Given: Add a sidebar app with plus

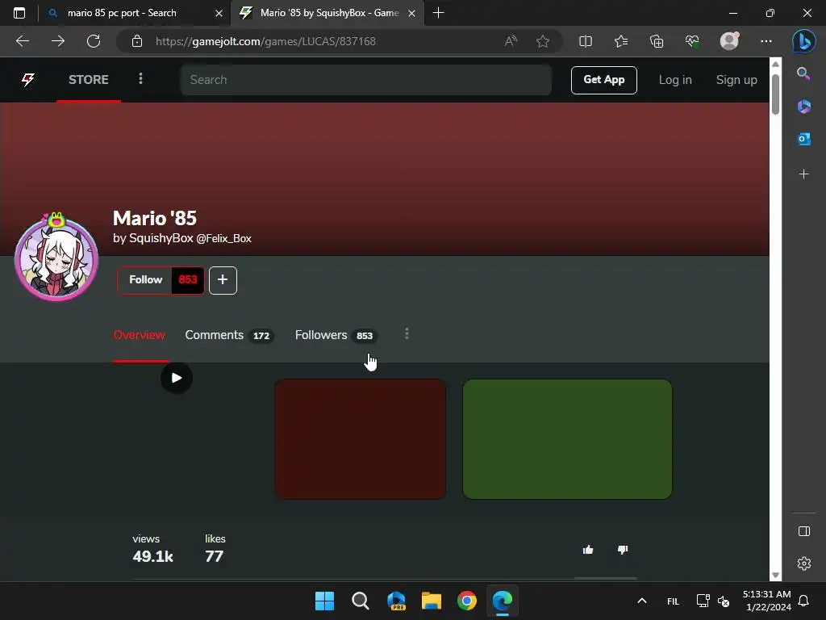Looking at the screenshot, I should pos(804,174).
